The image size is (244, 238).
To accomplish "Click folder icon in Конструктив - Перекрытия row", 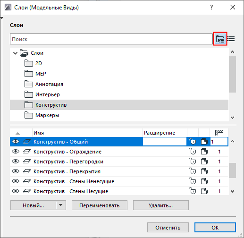I will tap(204, 171).
